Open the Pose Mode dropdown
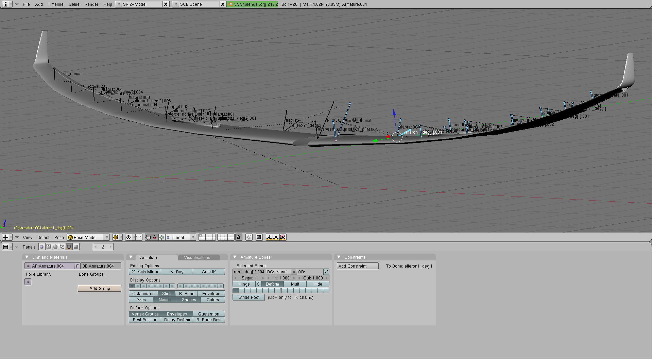652x359 pixels. (x=88, y=237)
